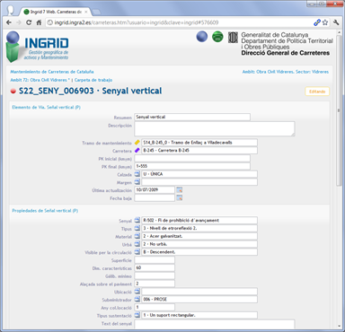The width and height of the screenshot is (345, 332).
Task: Open the Carpeta de trabajo link
Action: pos(93,80)
